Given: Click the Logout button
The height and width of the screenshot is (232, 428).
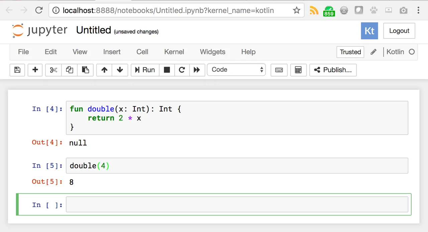Looking at the screenshot, I should click(x=399, y=31).
